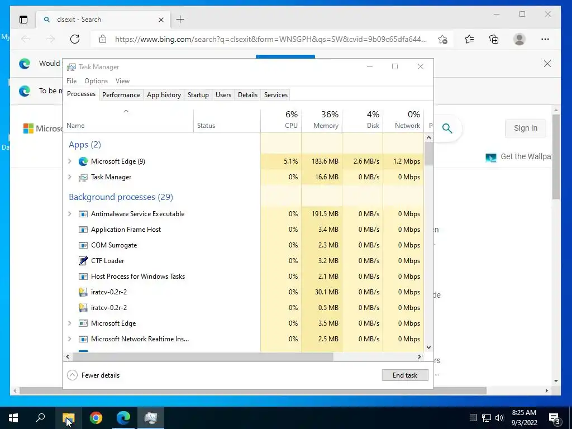Click the Microsoft Edge app icon in process list
Image resolution: width=572 pixels, height=429 pixels.
[83, 161]
